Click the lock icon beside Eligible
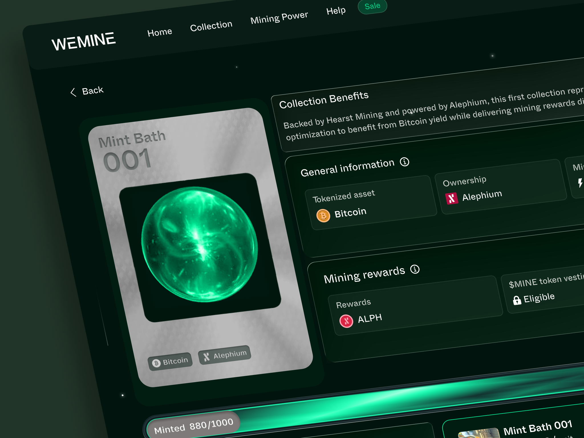This screenshot has width=584, height=438. coord(517,300)
